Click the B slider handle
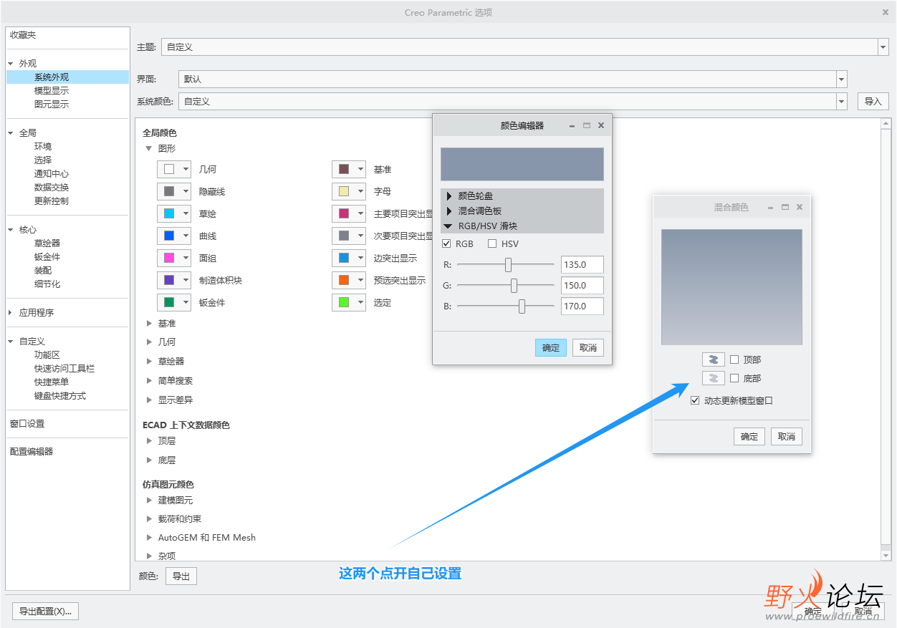The image size is (897, 628). tap(522, 306)
